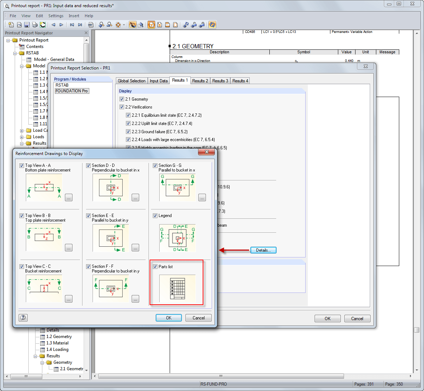Activate the hand pan mode tool
424x391 pixels.
(x=132, y=25)
